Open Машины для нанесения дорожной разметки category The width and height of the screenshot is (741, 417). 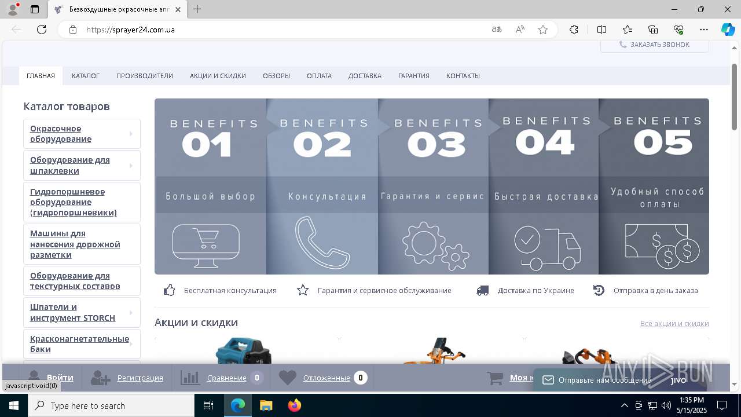point(75,244)
